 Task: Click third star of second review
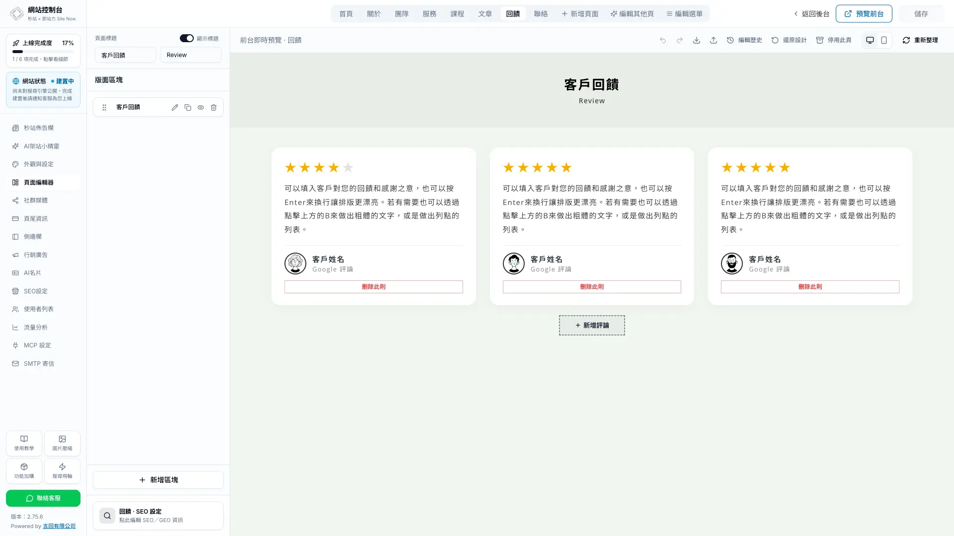tap(537, 167)
